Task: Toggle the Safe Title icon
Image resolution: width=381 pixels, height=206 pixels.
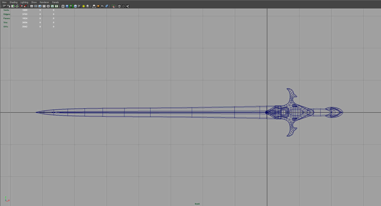Action: [56, 6]
